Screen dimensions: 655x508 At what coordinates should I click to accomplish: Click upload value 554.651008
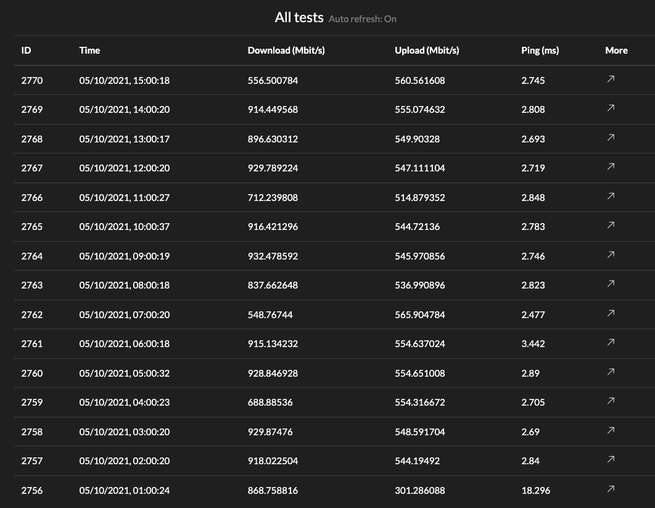tap(420, 373)
